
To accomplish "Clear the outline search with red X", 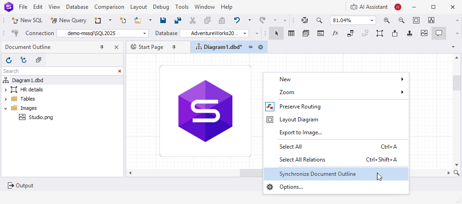I will (x=120, y=71).
